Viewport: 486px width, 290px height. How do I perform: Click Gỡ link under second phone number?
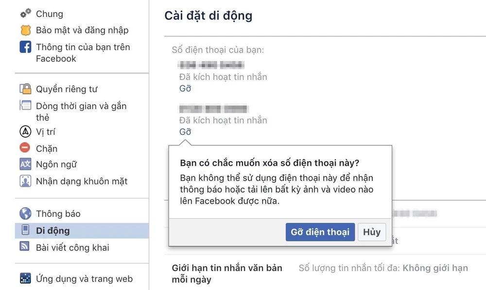(185, 132)
